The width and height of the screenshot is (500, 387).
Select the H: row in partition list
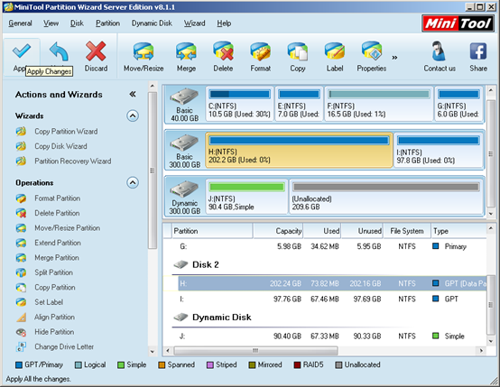pos(325,283)
